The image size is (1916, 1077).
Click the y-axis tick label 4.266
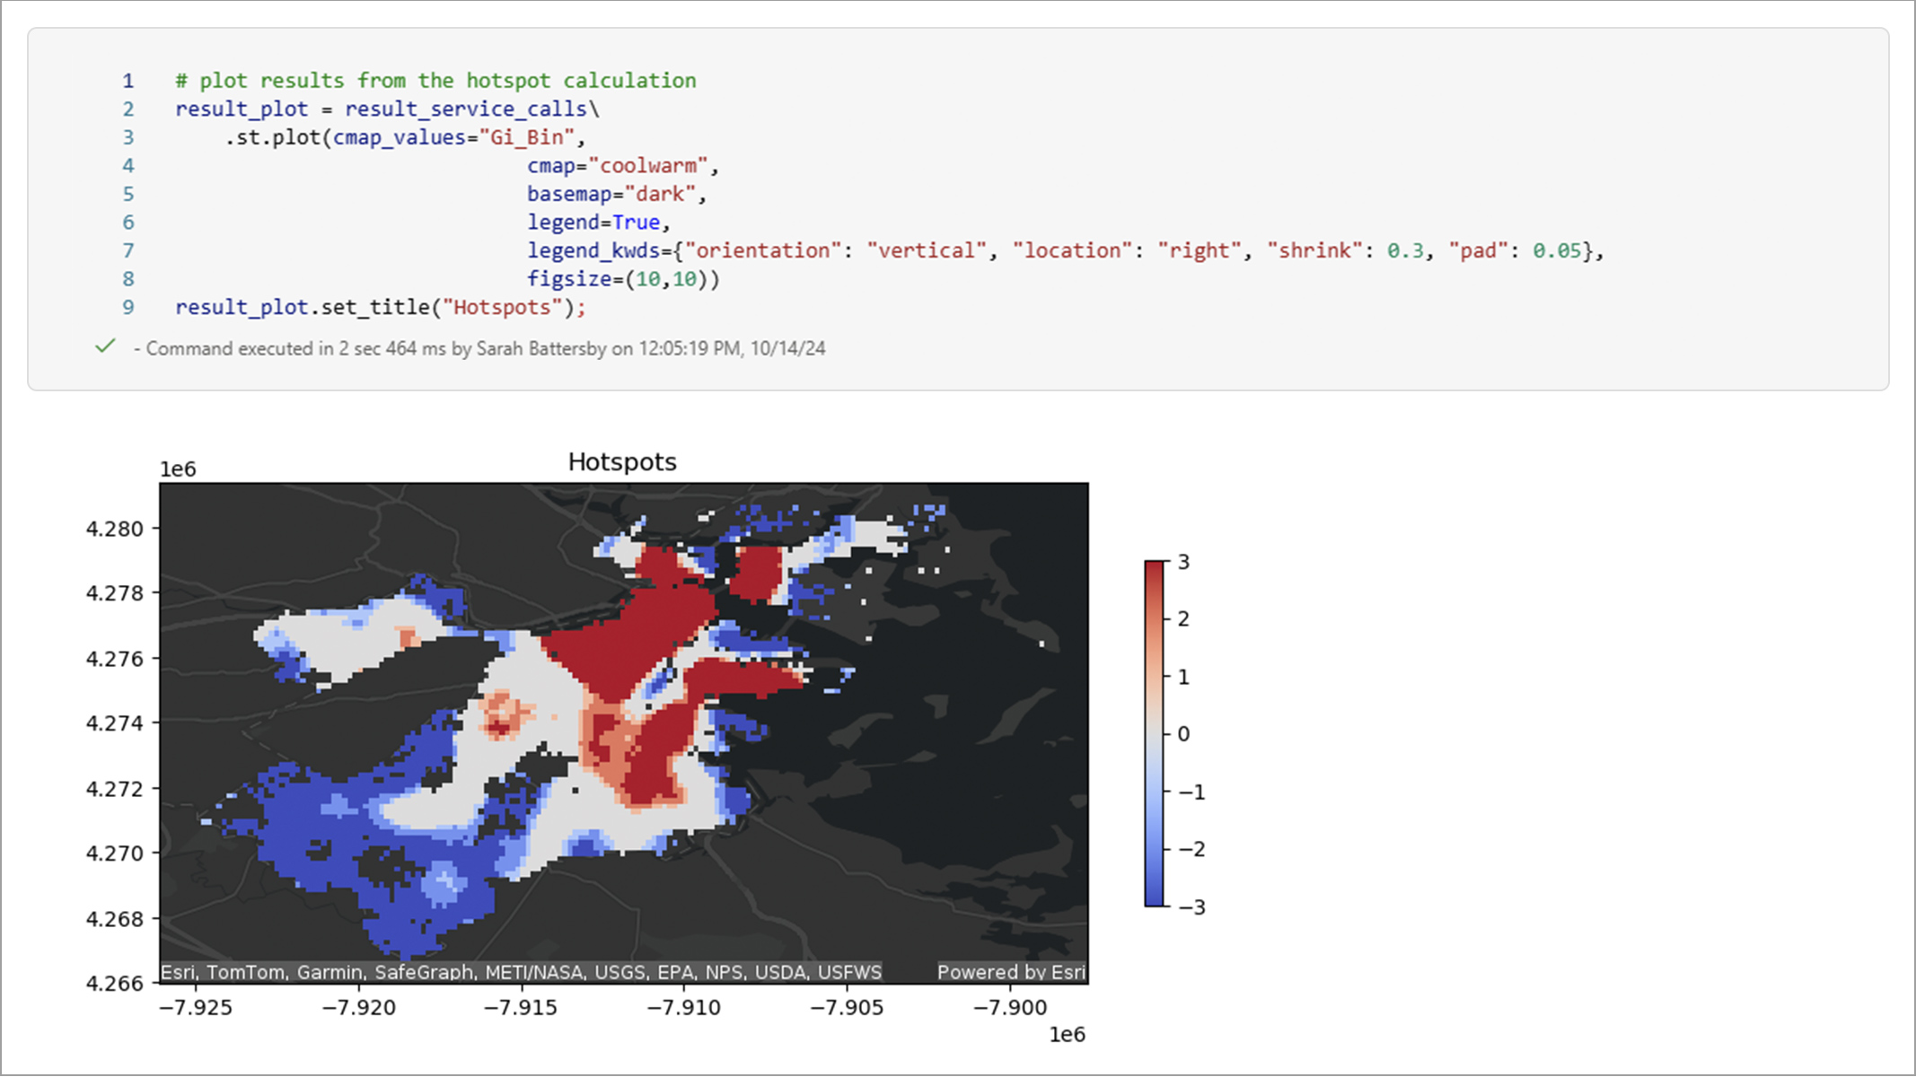pyautogui.click(x=114, y=984)
